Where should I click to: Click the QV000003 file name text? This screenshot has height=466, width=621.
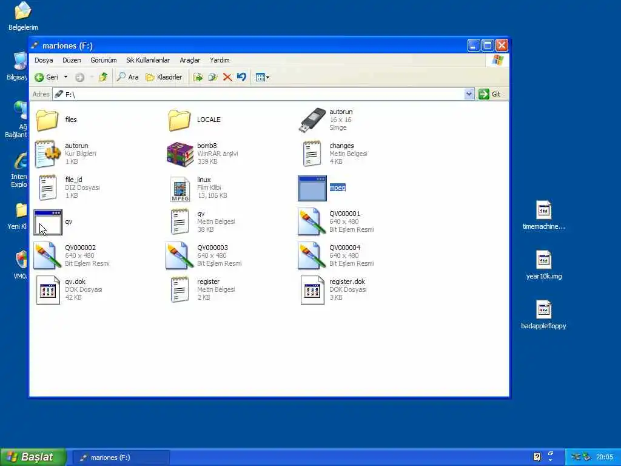pos(212,248)
